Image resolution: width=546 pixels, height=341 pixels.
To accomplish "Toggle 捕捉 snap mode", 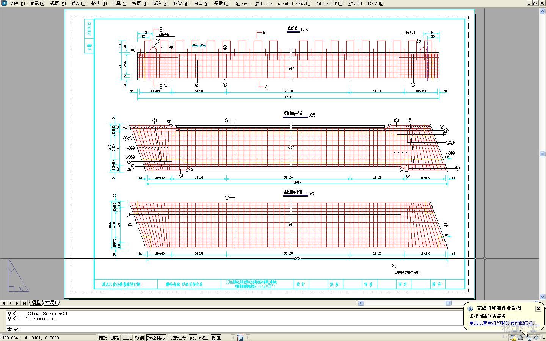I will [103, 338].
